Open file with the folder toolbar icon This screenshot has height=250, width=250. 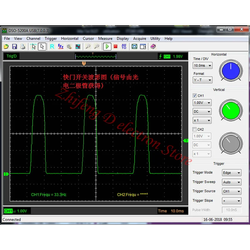click(6, 47)
